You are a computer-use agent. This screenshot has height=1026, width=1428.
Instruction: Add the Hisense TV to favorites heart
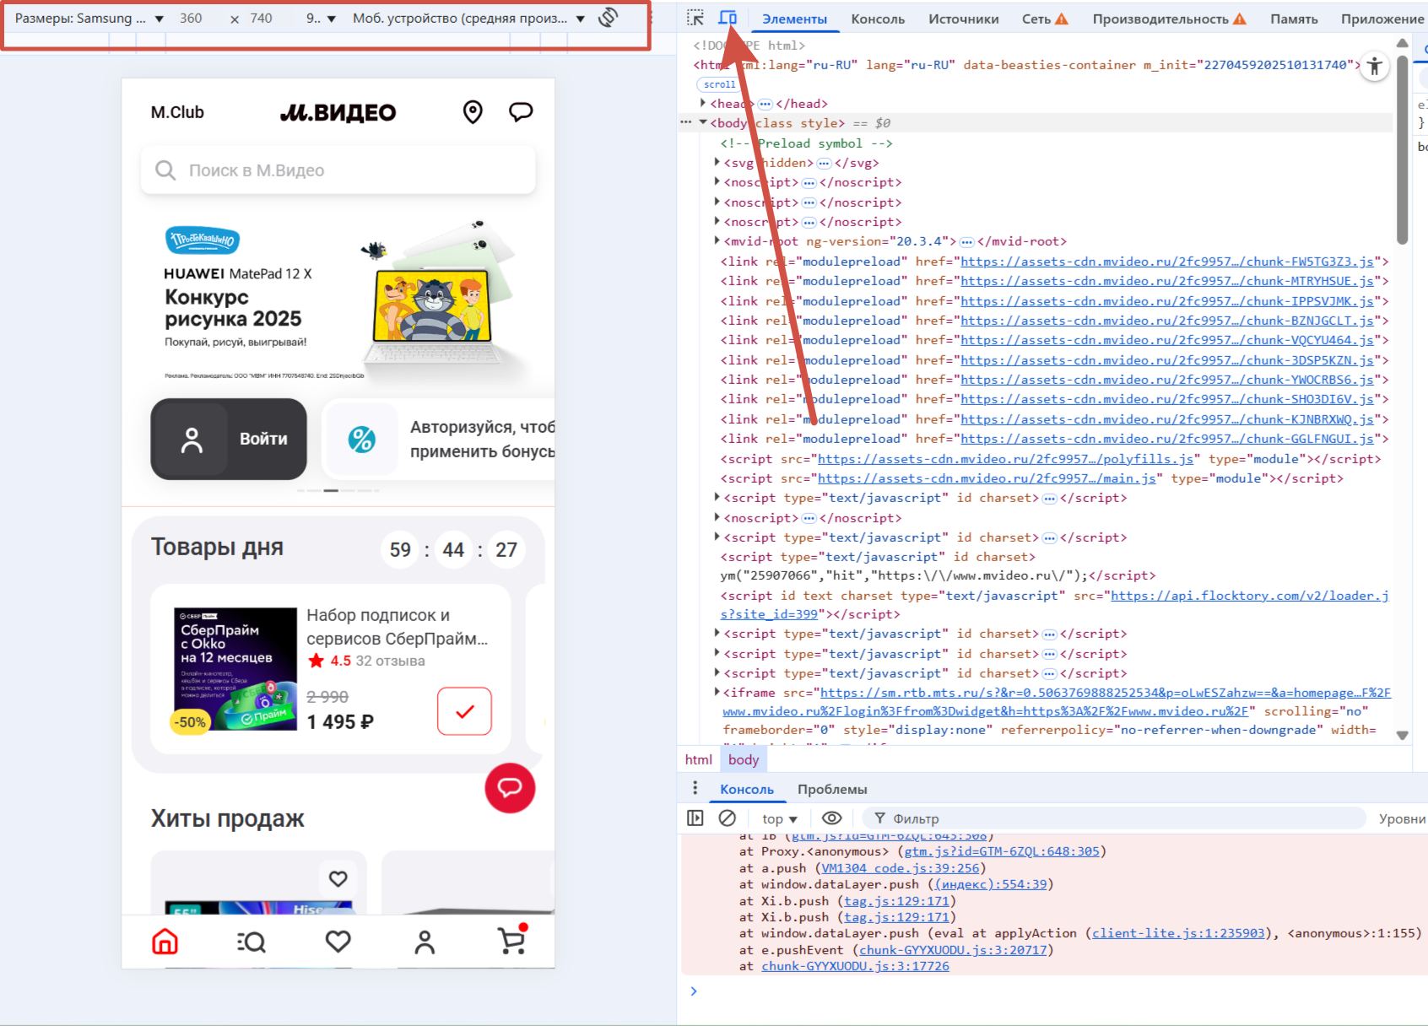pyautogui.click(x=338, y=878)
